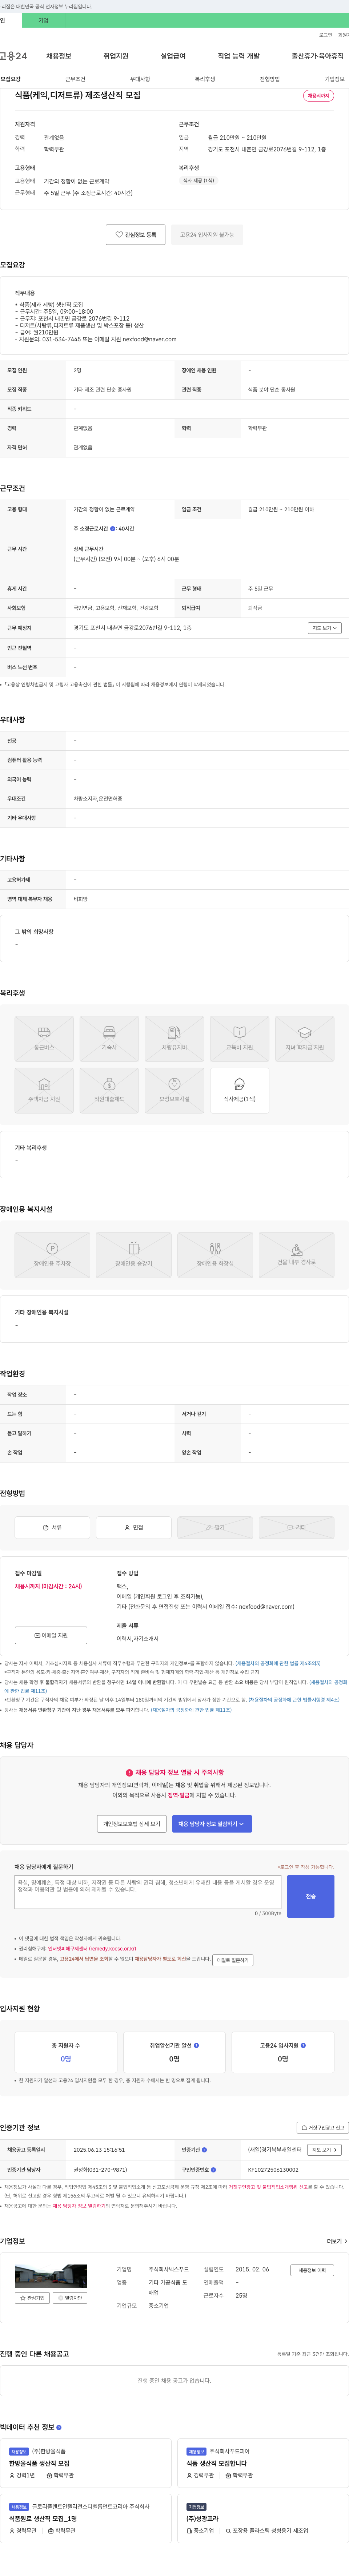Click the 채용시까지 status badge
The width and height of the screenshot is (349, 2576).
pos(318,96)
